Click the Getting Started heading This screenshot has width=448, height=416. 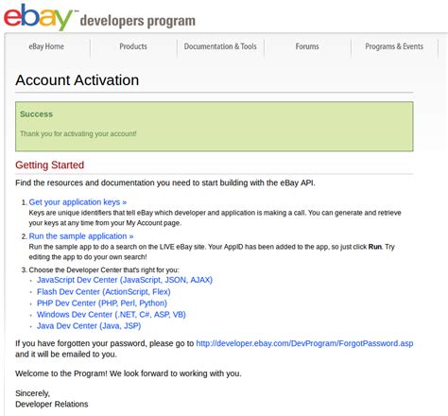(x=50, y=165)
